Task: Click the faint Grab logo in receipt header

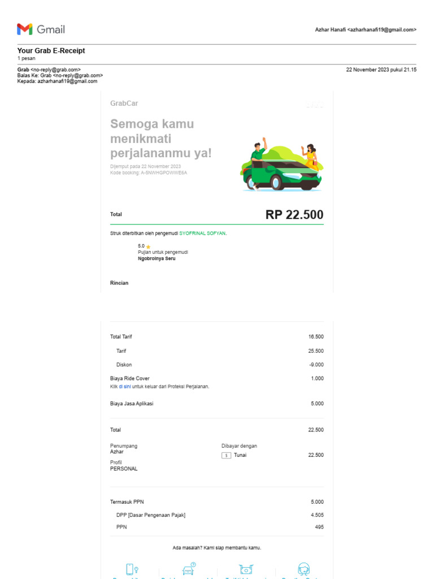Action: coord(315,104)
